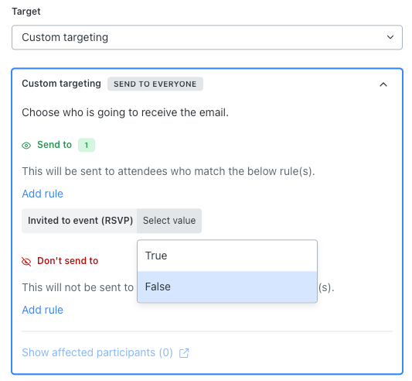
Task: Open the Select value dropdown
Action: (x=169, y=221)
